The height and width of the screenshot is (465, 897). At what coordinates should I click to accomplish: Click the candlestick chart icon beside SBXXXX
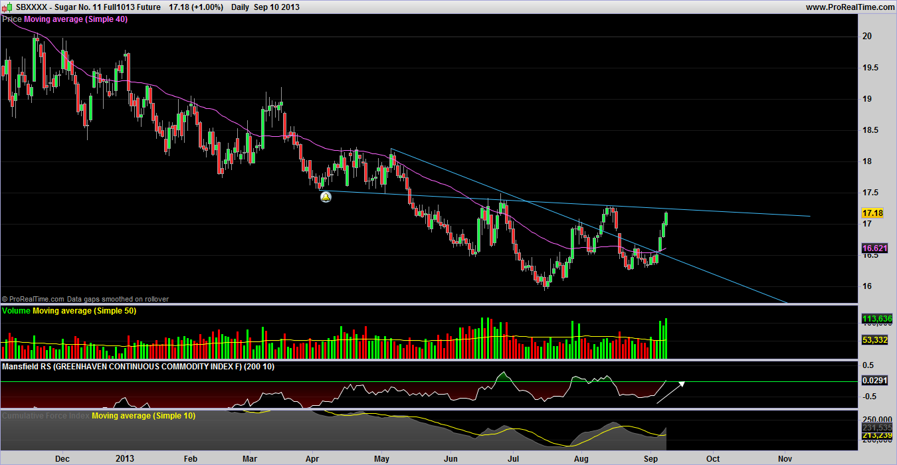coord(7,7)
